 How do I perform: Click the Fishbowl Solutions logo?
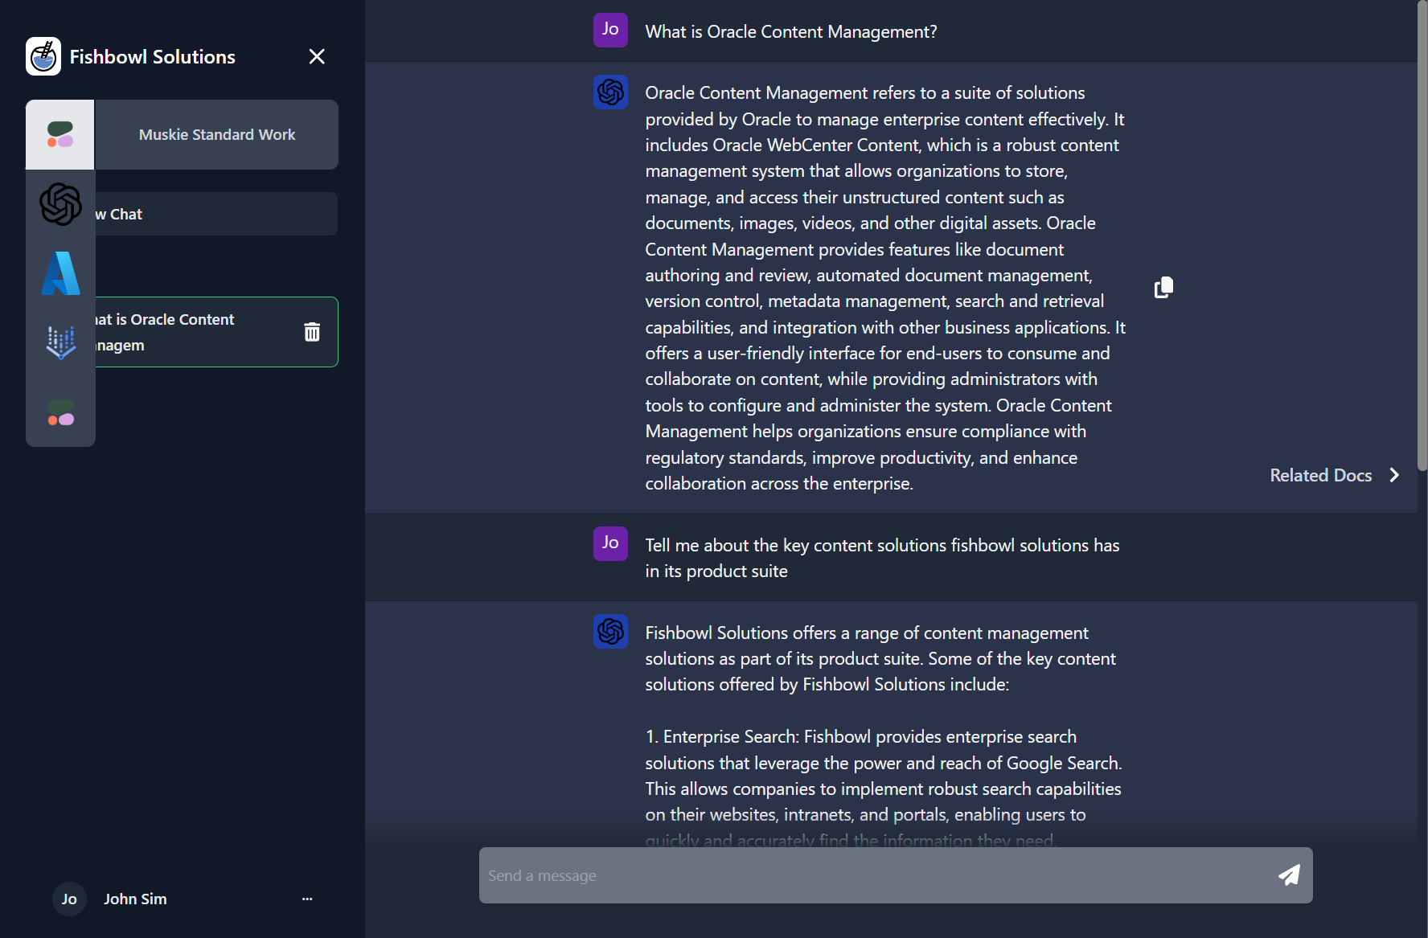43,55
